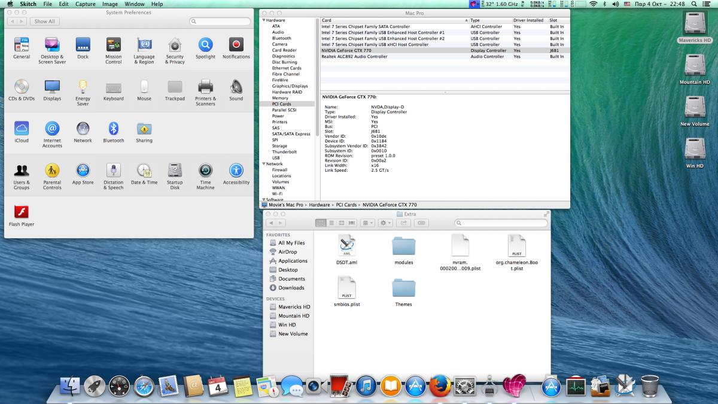Select Intel SATA Controller row
The image size is (718, 404).
[x=445, y=26]
